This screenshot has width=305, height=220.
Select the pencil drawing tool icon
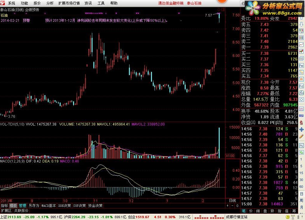point(301,137)
